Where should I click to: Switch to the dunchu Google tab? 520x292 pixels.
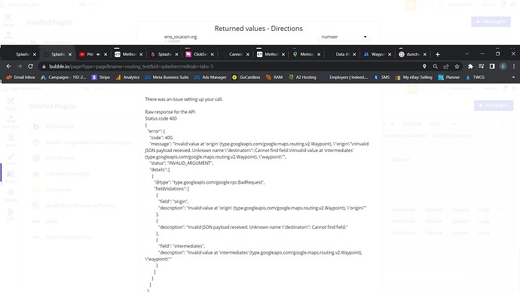pos(412,54)
